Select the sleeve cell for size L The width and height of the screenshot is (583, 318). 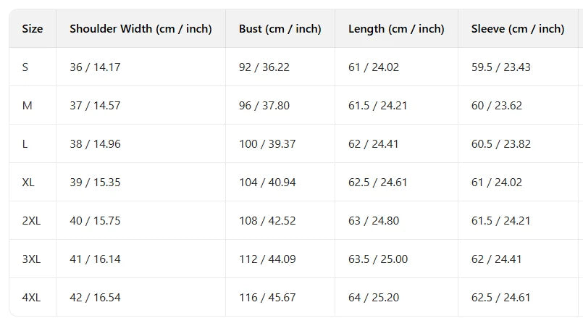tap(500, 144)
